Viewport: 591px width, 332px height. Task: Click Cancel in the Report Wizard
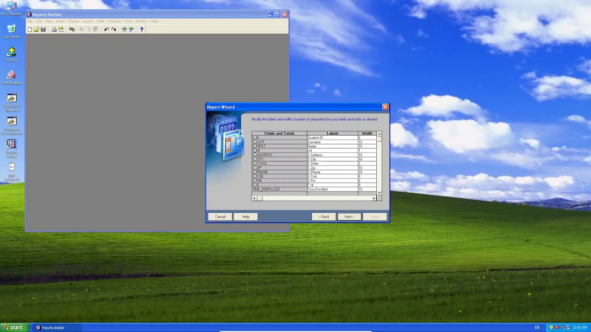point(220,217)
